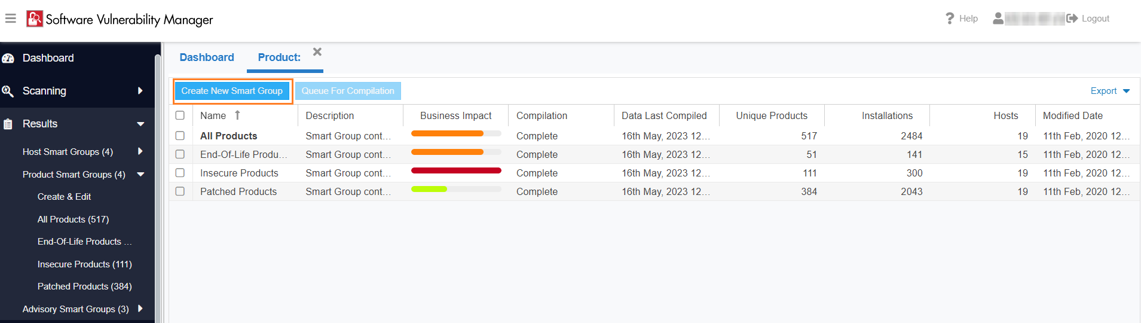Image resolution: width=1141 pixels, height=323 pixels.
Task: Close the Product tab
Action: coord(317,52)
